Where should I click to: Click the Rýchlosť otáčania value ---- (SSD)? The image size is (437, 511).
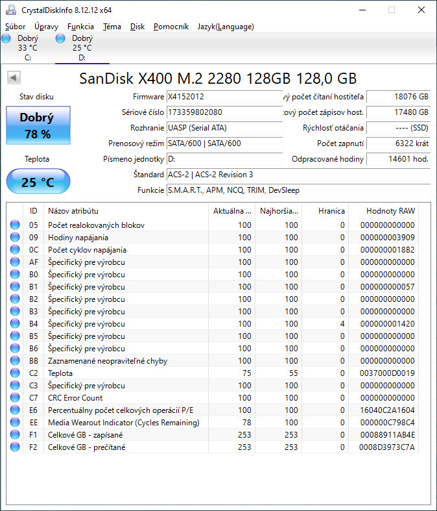click(398, 128)
